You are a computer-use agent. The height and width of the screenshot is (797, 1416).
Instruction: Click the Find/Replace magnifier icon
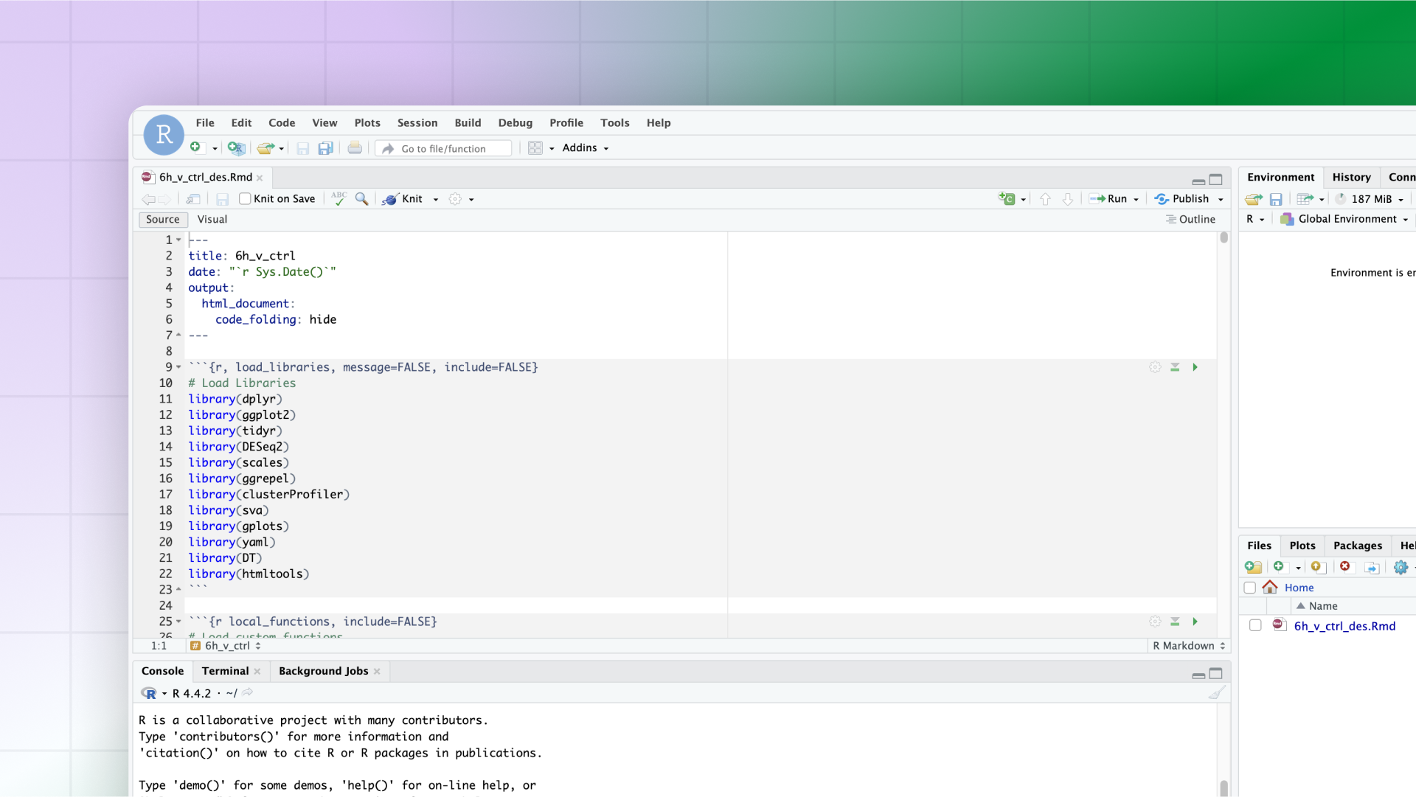pyautogui.click(x=361, y=199)
